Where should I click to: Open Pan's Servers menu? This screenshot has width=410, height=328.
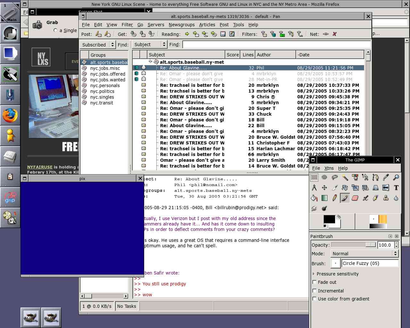point(156,25)
